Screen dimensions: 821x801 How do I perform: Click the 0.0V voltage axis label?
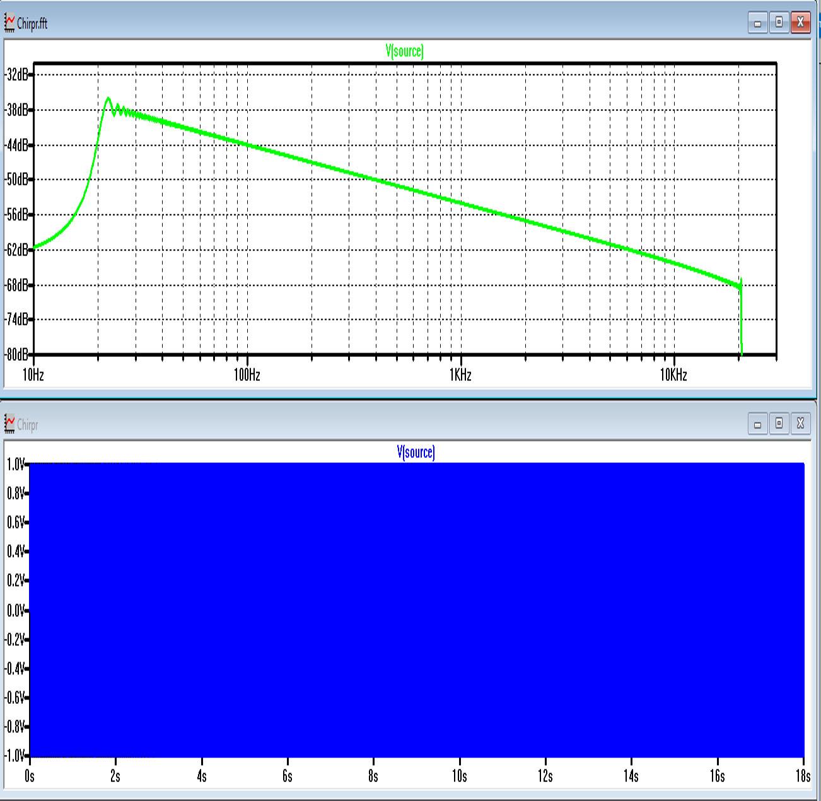[x=15, y=611]
